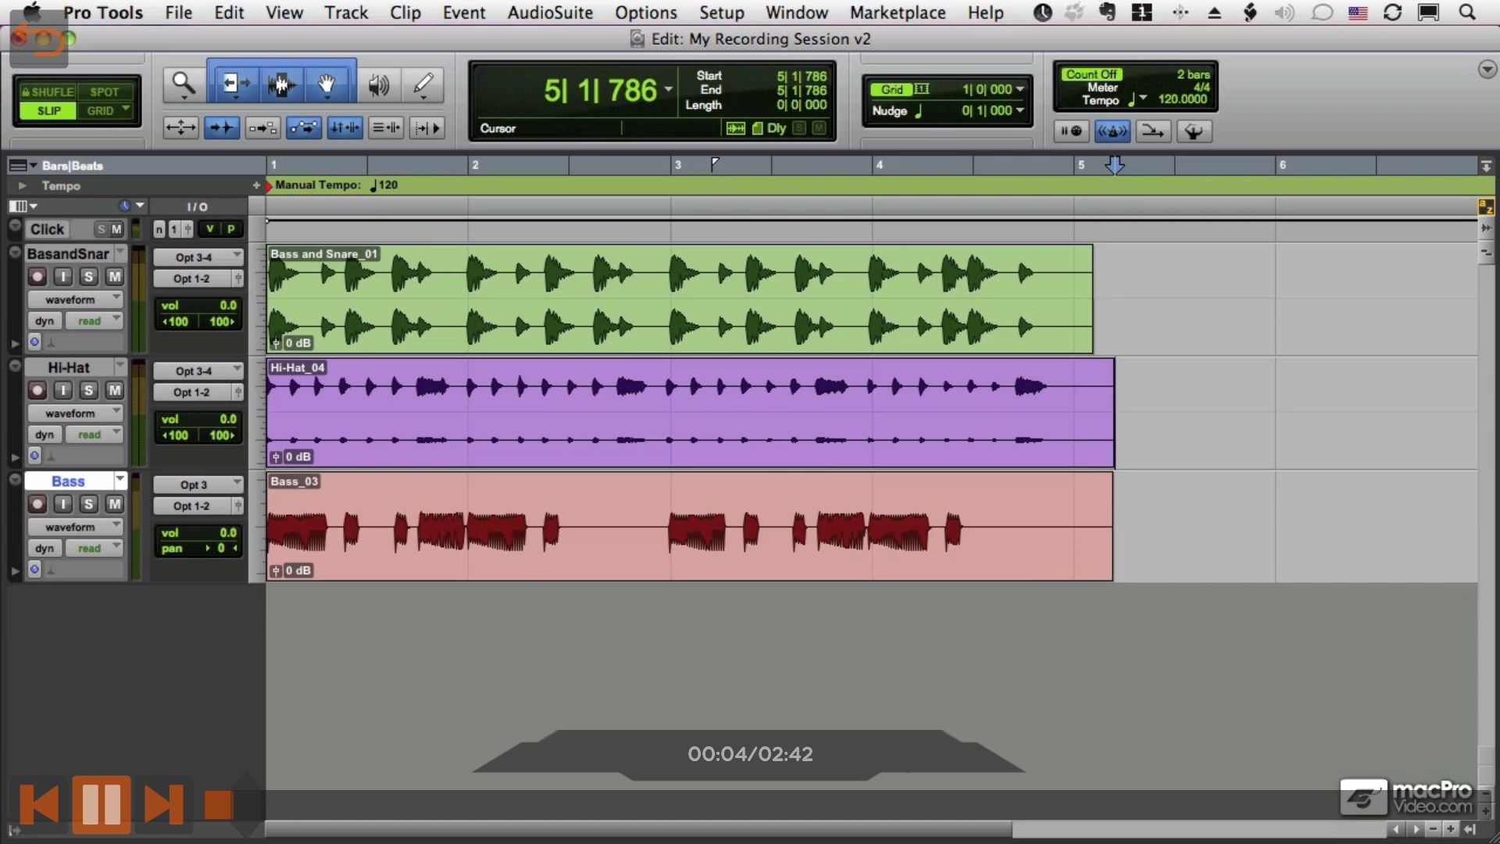Open the Marketplace menu
This screenshot has width=1500, height=844.
(898, 13)
